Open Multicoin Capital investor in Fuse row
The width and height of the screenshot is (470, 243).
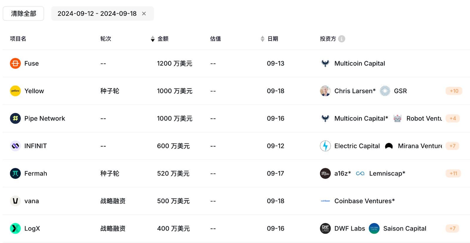(x=360, y=63)
